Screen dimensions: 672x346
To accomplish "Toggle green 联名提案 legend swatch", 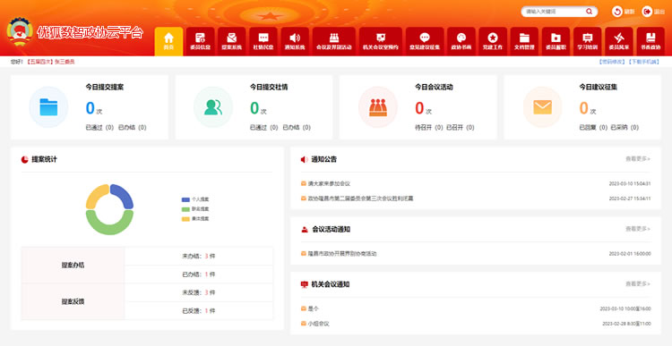I will [185, 209].
